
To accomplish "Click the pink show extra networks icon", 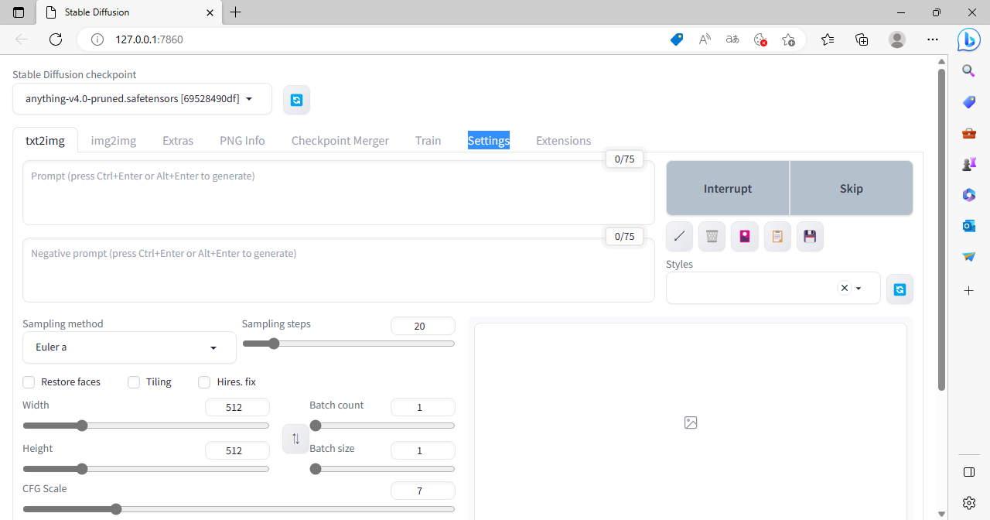I will [744, 237].
